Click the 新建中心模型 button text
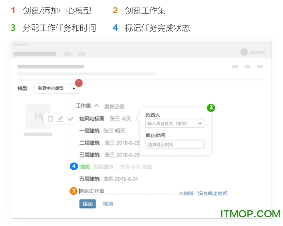283x226 pixels. (x=51, y=88)
